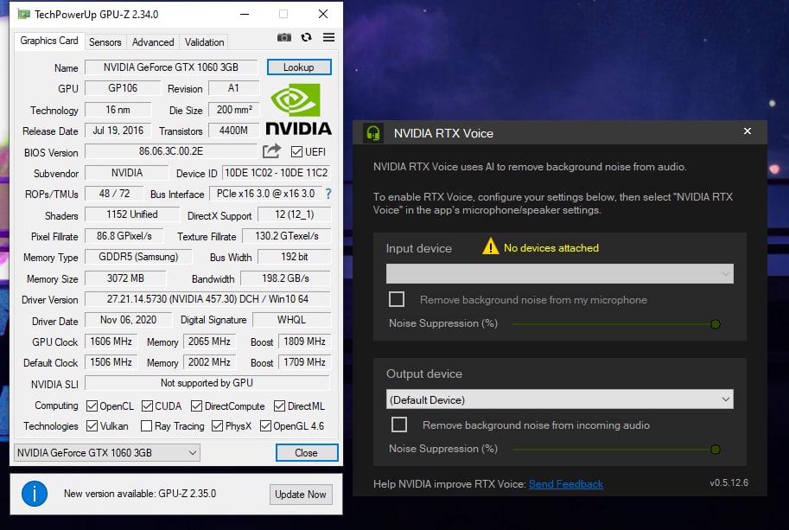Click the Memory Size 3072 MB field

click(125, 278)
